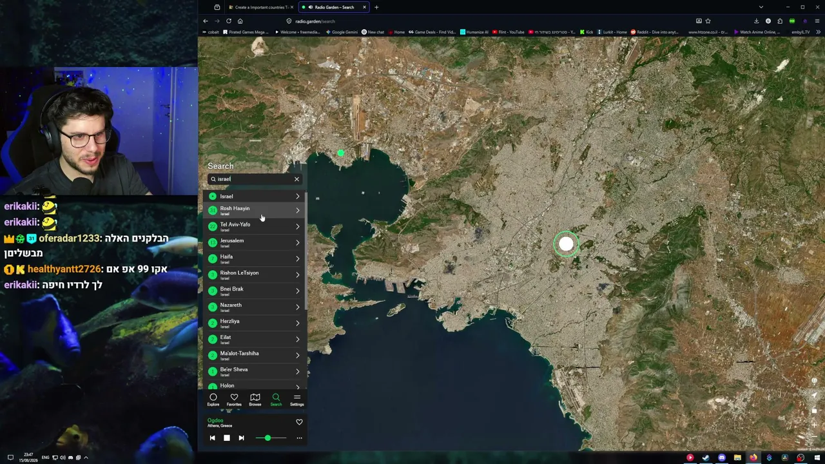This screenshot has height=464, width=825.
Task: Select Eilat from search results
Action: [254, 339]
